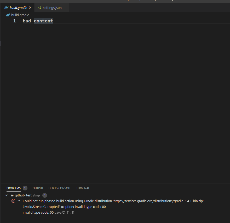Click the problems count badge next to PROBLEMS

coord(25,188)
